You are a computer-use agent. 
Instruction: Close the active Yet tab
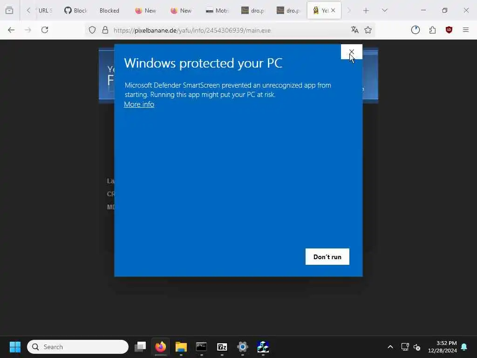point(333,10)
